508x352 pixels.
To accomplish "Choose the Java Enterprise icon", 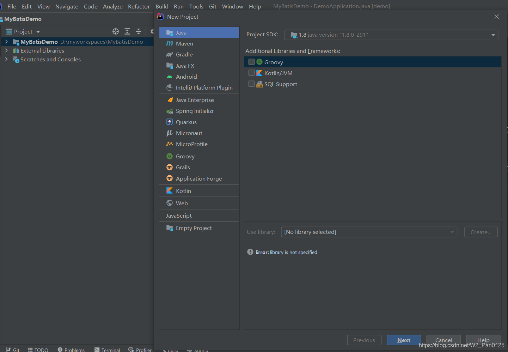I will tap(170, 100).
